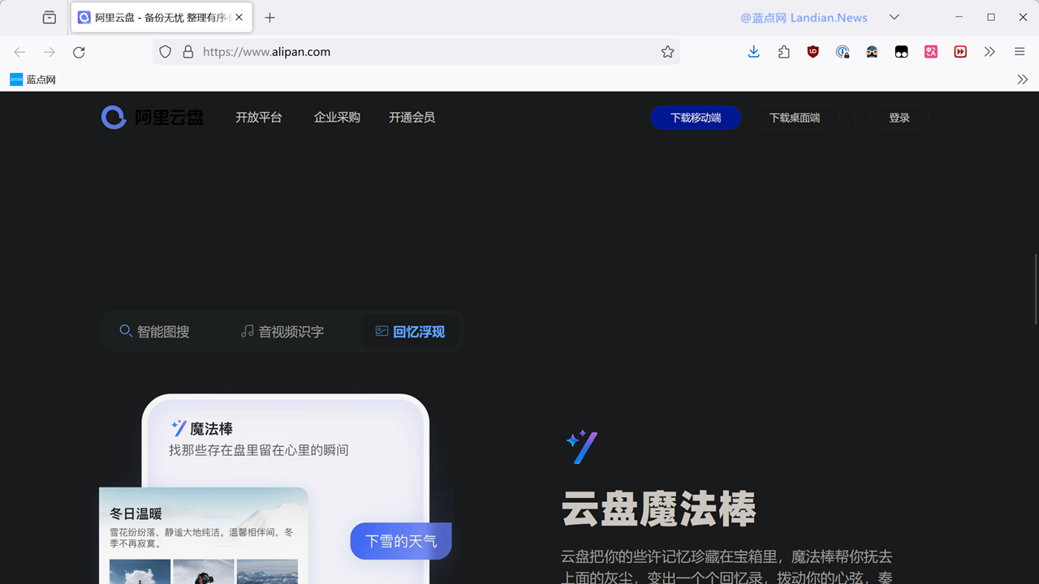Click the large magic wand icon above 云盘魔法棒
Screen dimensions: 1039x584
click(582, 447)
